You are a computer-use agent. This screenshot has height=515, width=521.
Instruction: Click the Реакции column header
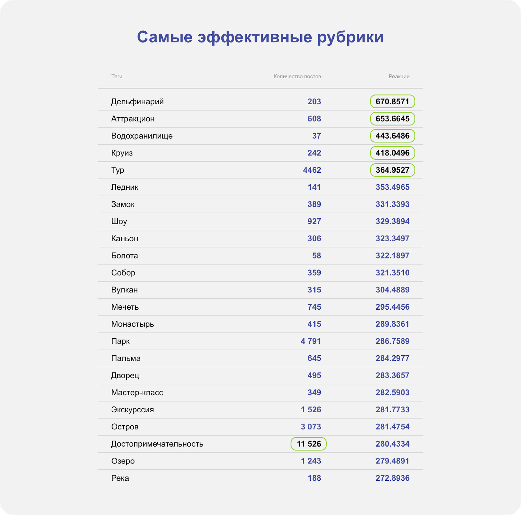point(399,76)
